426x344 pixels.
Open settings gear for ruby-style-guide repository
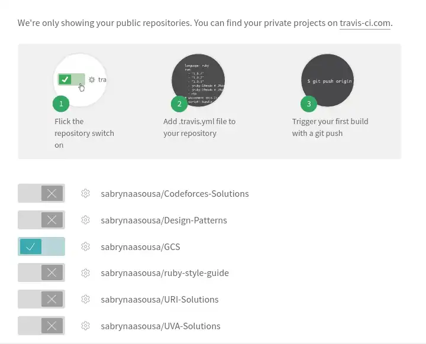pyautogui.click(x=85, y=273)
